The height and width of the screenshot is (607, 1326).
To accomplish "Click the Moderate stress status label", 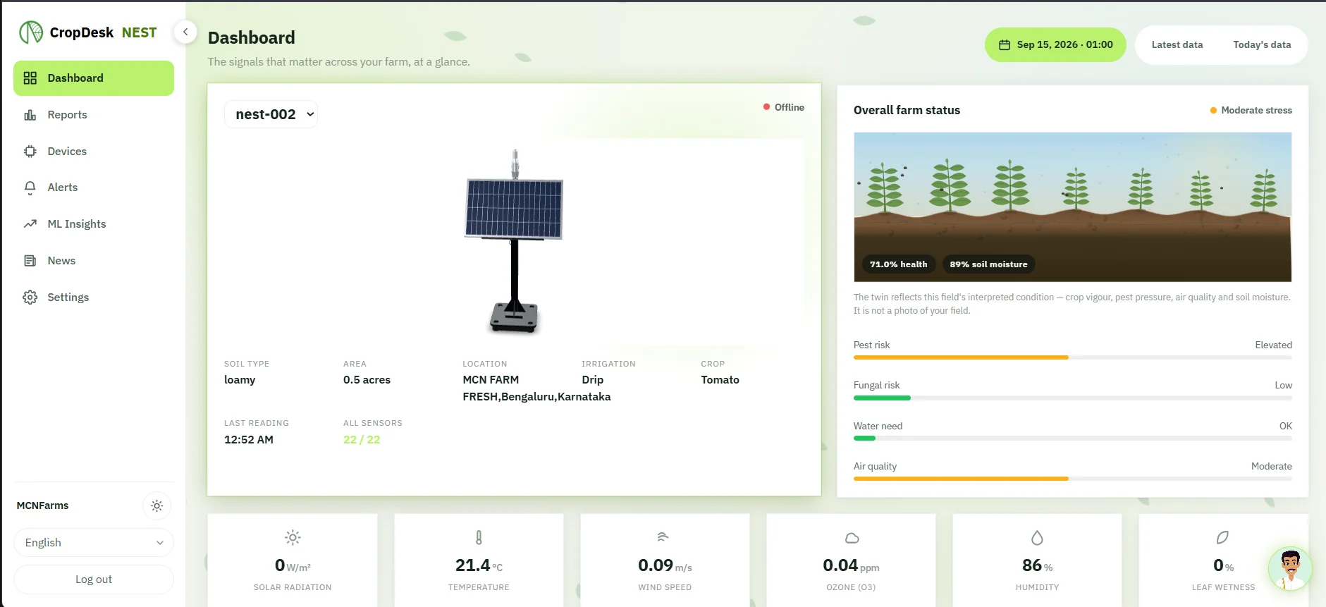I will point(1251,110).
